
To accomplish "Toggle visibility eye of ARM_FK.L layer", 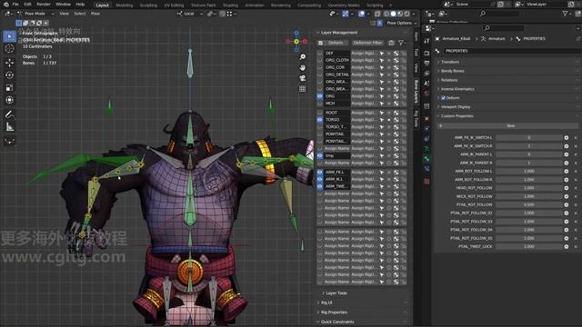I will coord(320,173).
